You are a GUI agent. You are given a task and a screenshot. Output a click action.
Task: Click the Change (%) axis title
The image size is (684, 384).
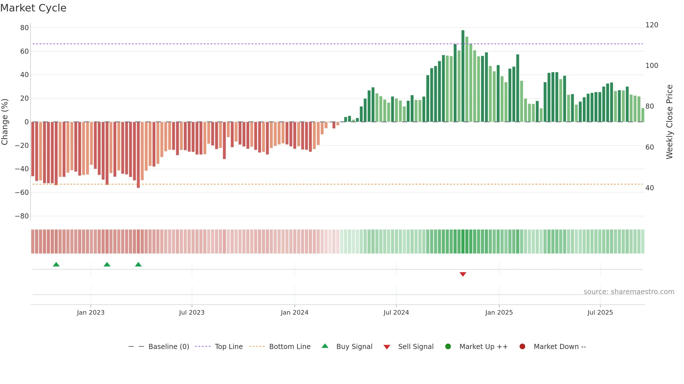coord(5,122)
